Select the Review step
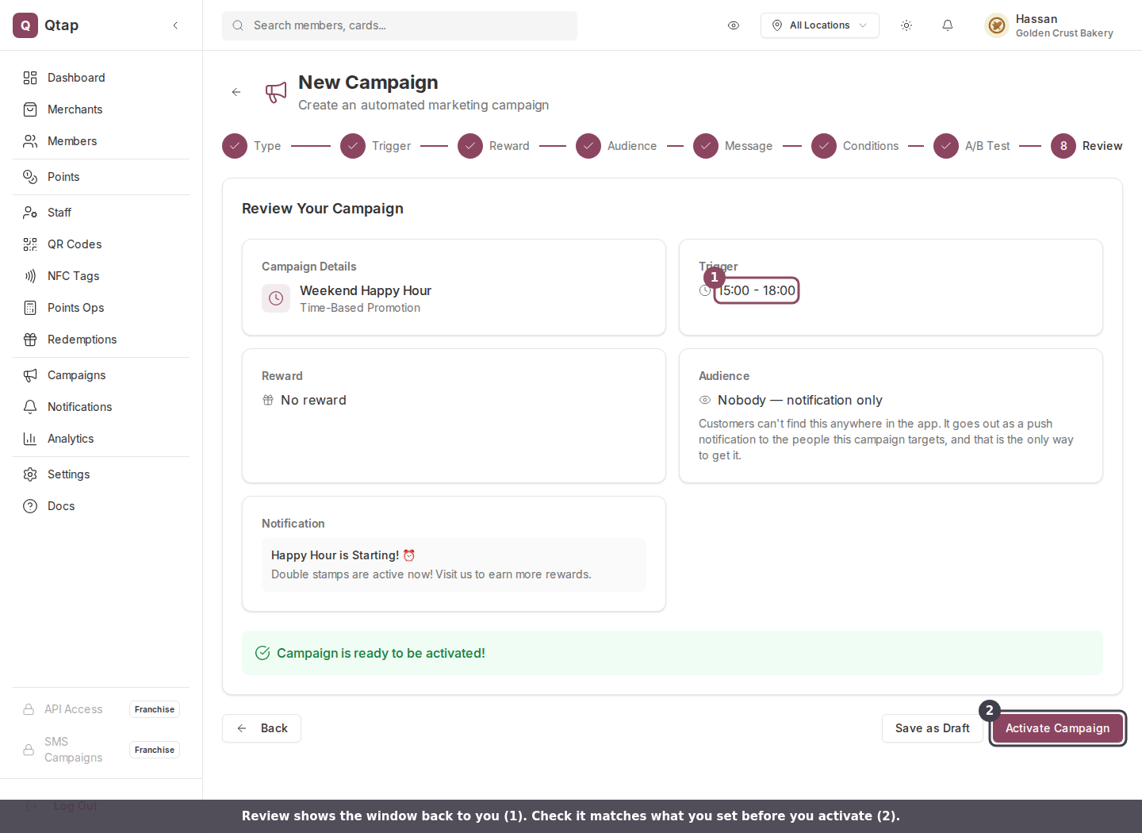 [1086, 146]
